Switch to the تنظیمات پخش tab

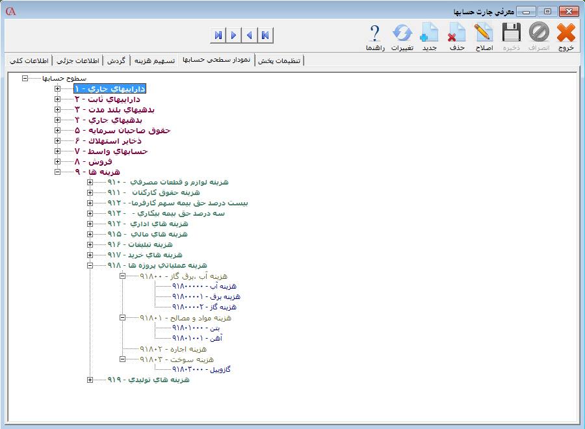tap(280, 60)
